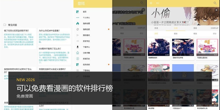The width and height of the screenshot is (220, 110).
Task: Open 下载中心 download arrow icon
Action: 78,47
